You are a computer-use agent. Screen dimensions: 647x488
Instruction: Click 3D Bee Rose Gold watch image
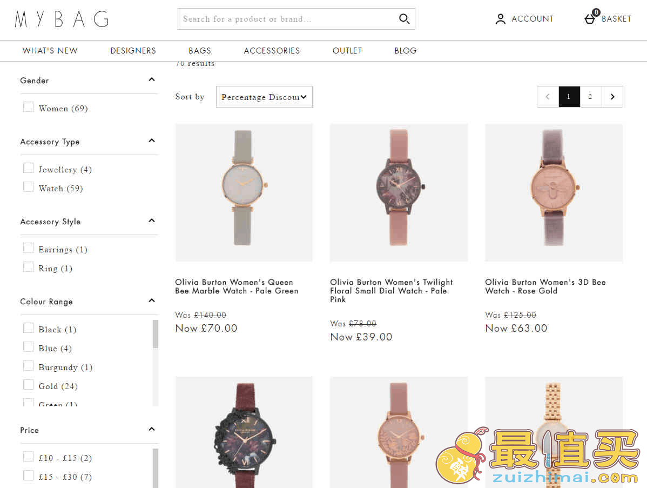coord(554,192)
